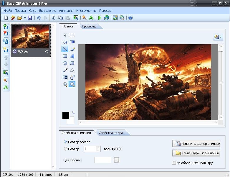Click the Open folder toolbar icon
Image resolution: width=230 pixels, height=177 pixels.
20,18
